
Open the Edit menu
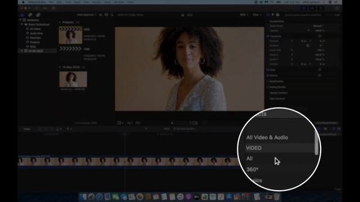pos(59,2)
